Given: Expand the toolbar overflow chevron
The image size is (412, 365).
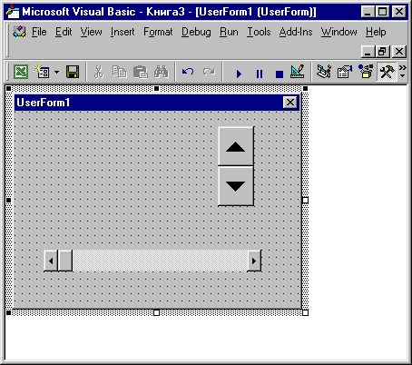Looking at the screenshot, I should point(403,72).
